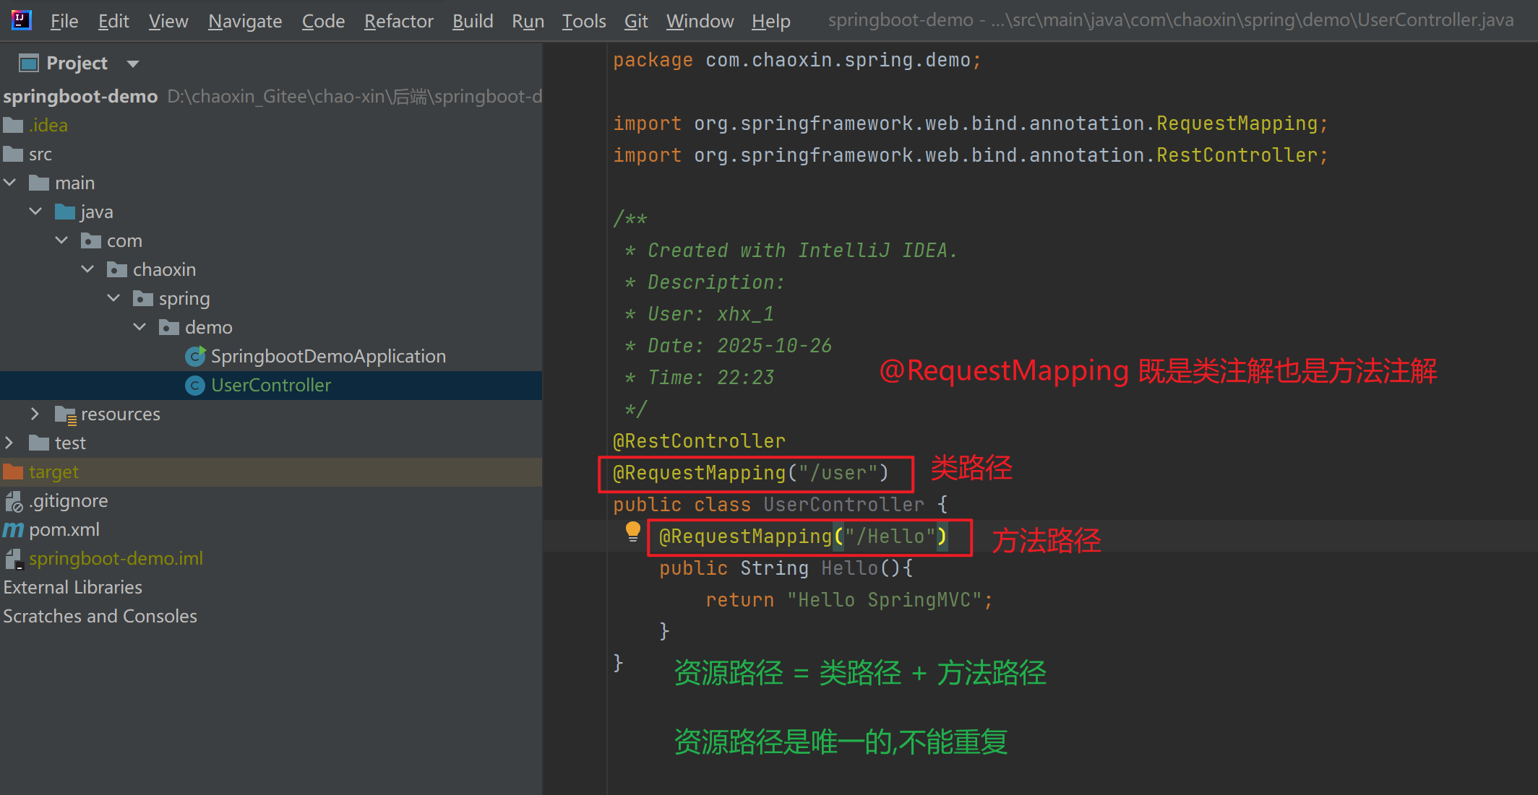Click the Project tool window icon

coord(29,64)
